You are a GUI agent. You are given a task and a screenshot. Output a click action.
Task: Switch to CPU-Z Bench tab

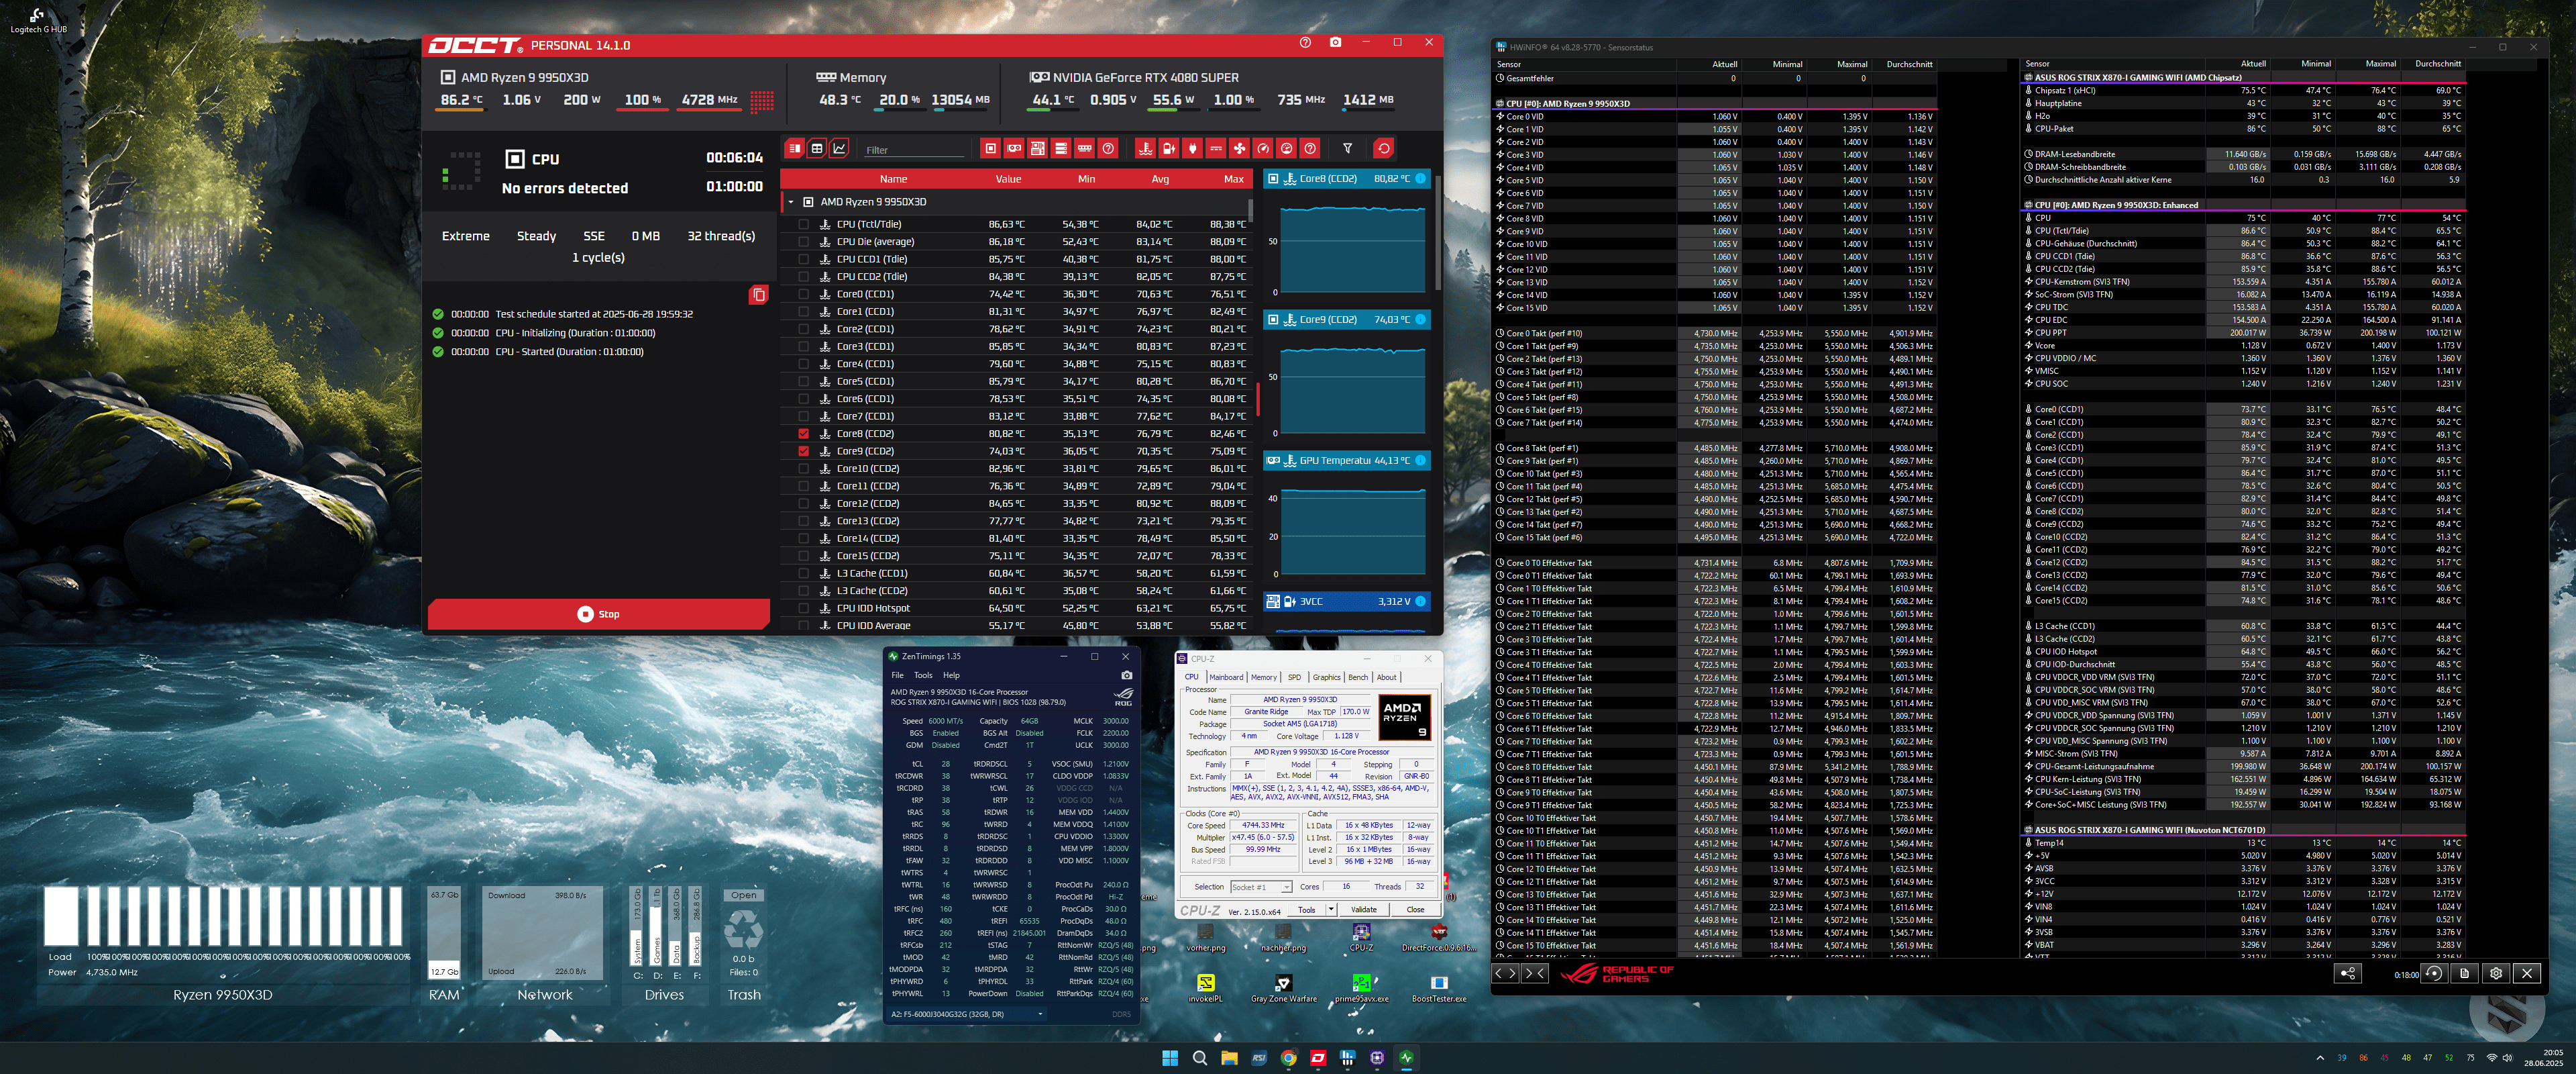(1358, 678)
